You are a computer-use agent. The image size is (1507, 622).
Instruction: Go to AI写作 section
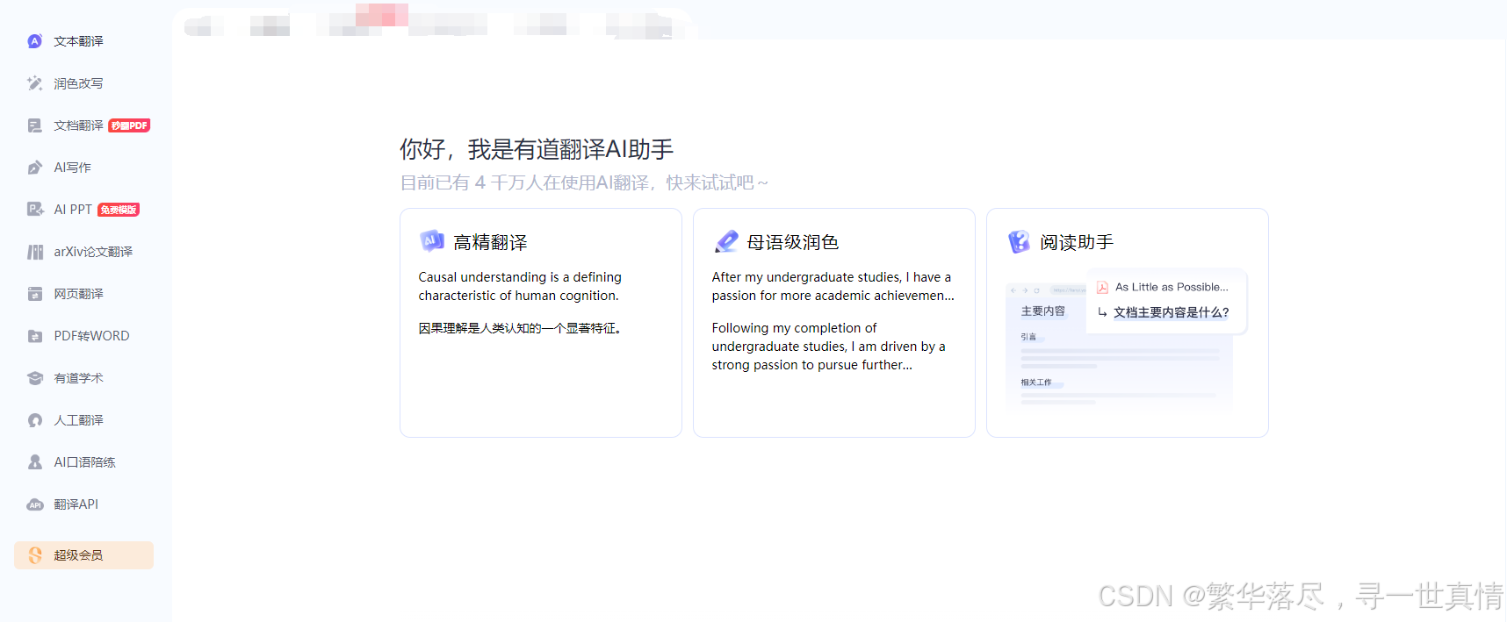[x=72, y=168]
